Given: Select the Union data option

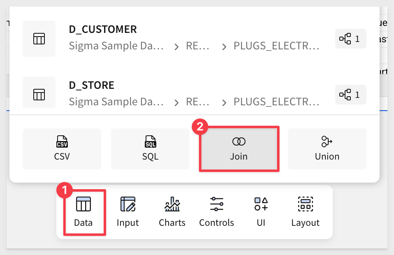Looking at the screenshot, I should click(327, 148).
